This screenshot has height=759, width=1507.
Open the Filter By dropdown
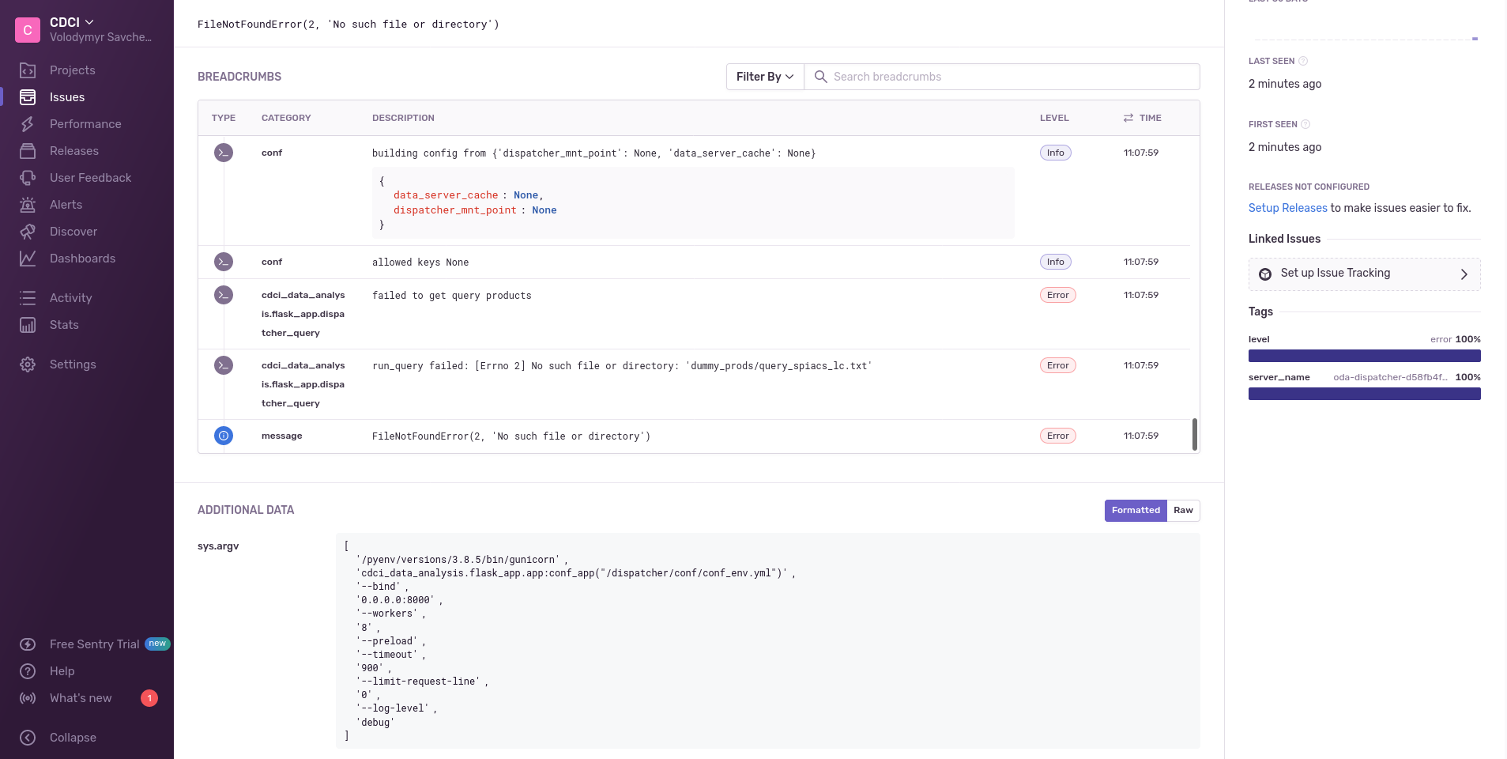pyautogui.click(x=763, y=77)
